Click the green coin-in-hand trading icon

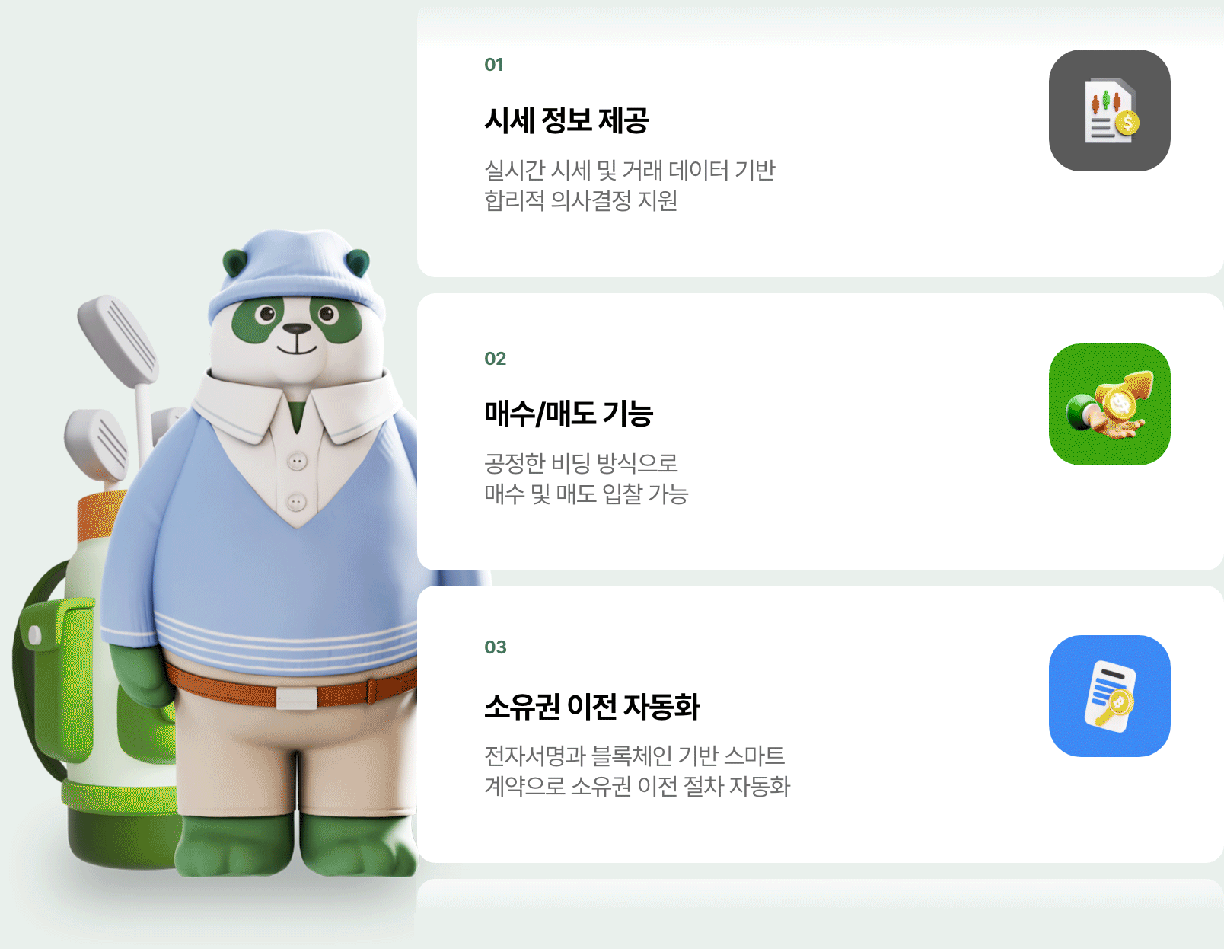tap(1109, 404)
